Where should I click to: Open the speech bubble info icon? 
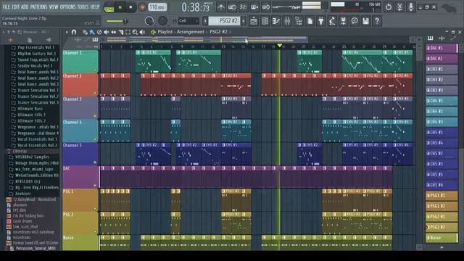(x=355, y=21)
